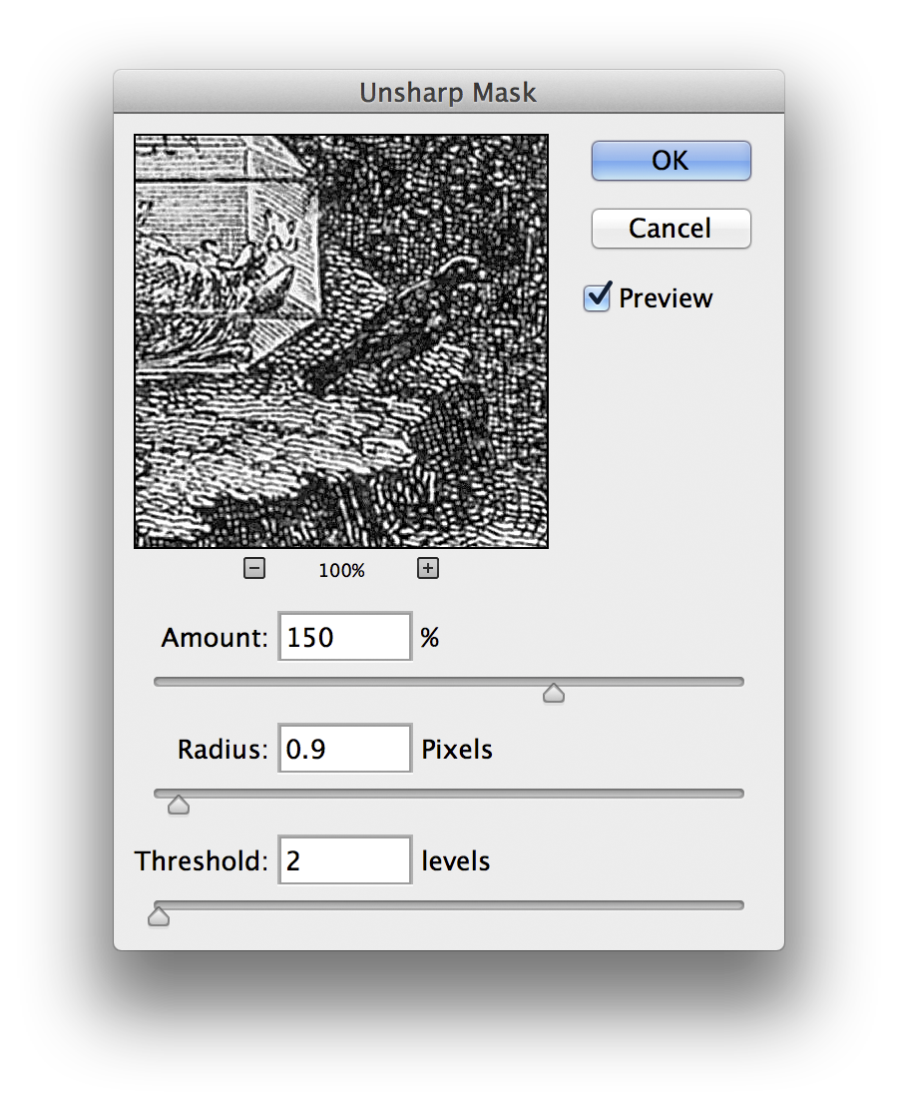Click the Amount slider handle
This screenshot has width=898, height=1108.
554,693
